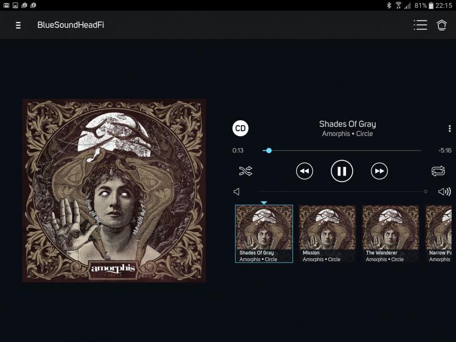Image resolution: width=456 pixels, height=342 pixels.
Task: Toggle shuffle playback
Action: [246, 171]
